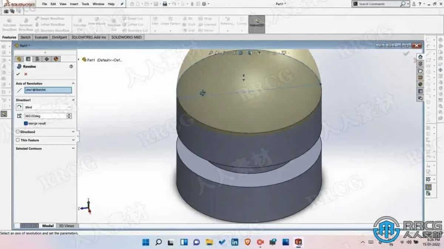Click the pin icon next to Help menu
The width and height of the screenshot is (444, 249).
[x=122, y=4]
